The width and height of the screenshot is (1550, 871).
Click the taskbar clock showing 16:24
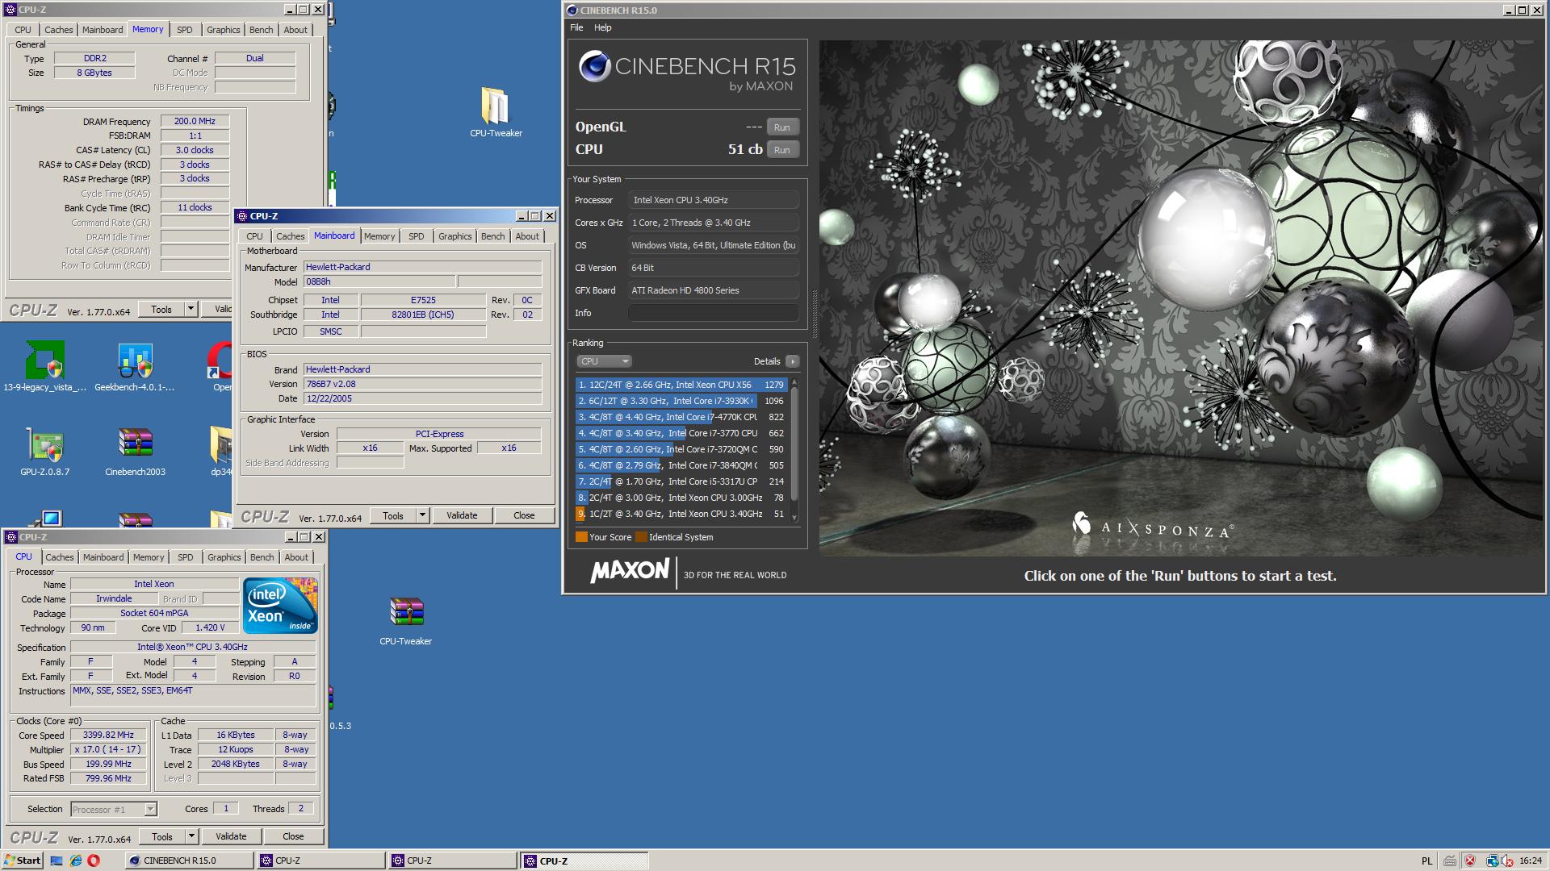pyautogui.click(x=1531, y=861)
